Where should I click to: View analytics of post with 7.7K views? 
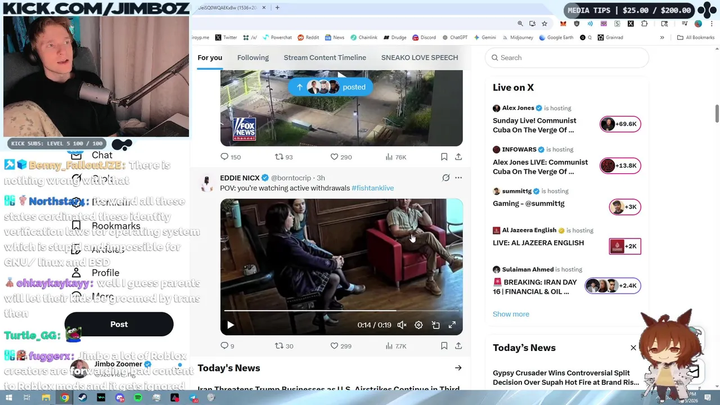[396, 346]
